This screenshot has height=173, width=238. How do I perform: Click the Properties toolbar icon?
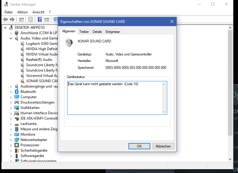click(x=31, y=19)
